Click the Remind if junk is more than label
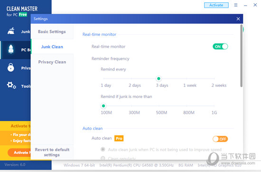 point(126,97)
